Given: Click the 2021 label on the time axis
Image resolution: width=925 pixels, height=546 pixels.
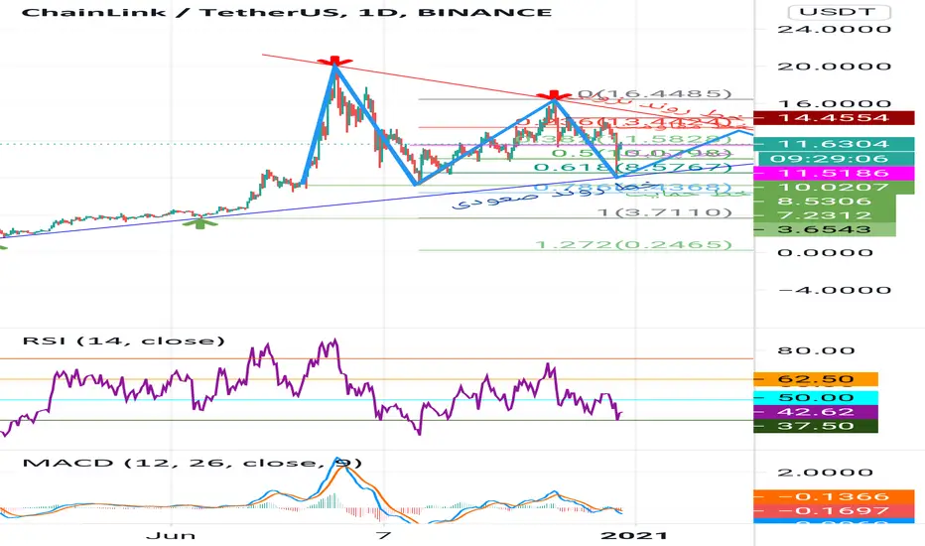Looking at the screenshot, I should tap(634, 535).
